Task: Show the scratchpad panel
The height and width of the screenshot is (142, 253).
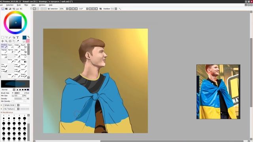Action: [21, 9]
